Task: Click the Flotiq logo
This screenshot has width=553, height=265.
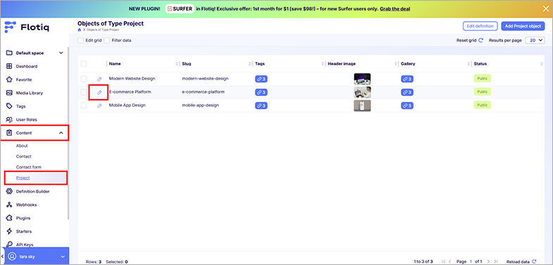Action: tap(27, 27)
